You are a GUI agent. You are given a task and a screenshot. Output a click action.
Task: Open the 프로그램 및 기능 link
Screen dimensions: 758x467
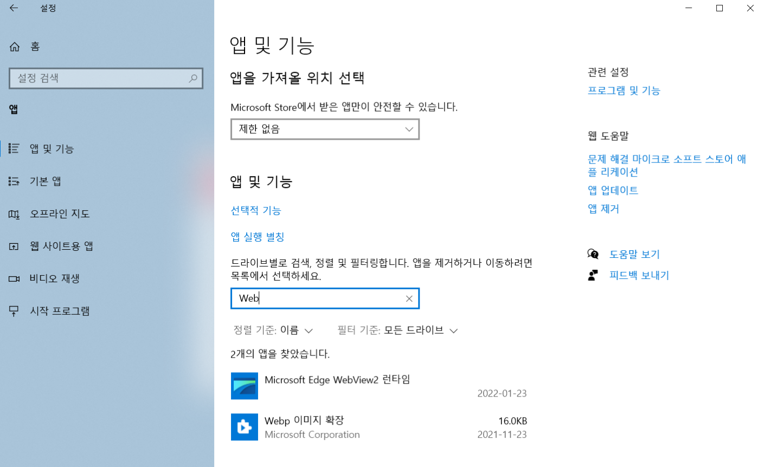(624, 91)
